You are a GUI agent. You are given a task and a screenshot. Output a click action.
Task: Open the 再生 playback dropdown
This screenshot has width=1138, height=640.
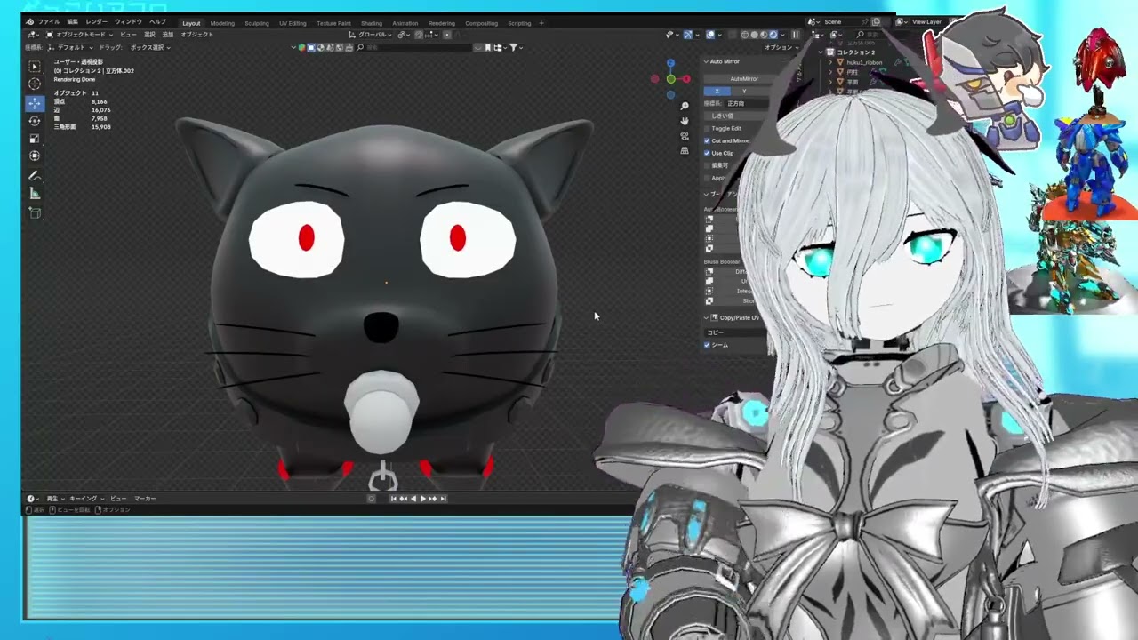54,499
